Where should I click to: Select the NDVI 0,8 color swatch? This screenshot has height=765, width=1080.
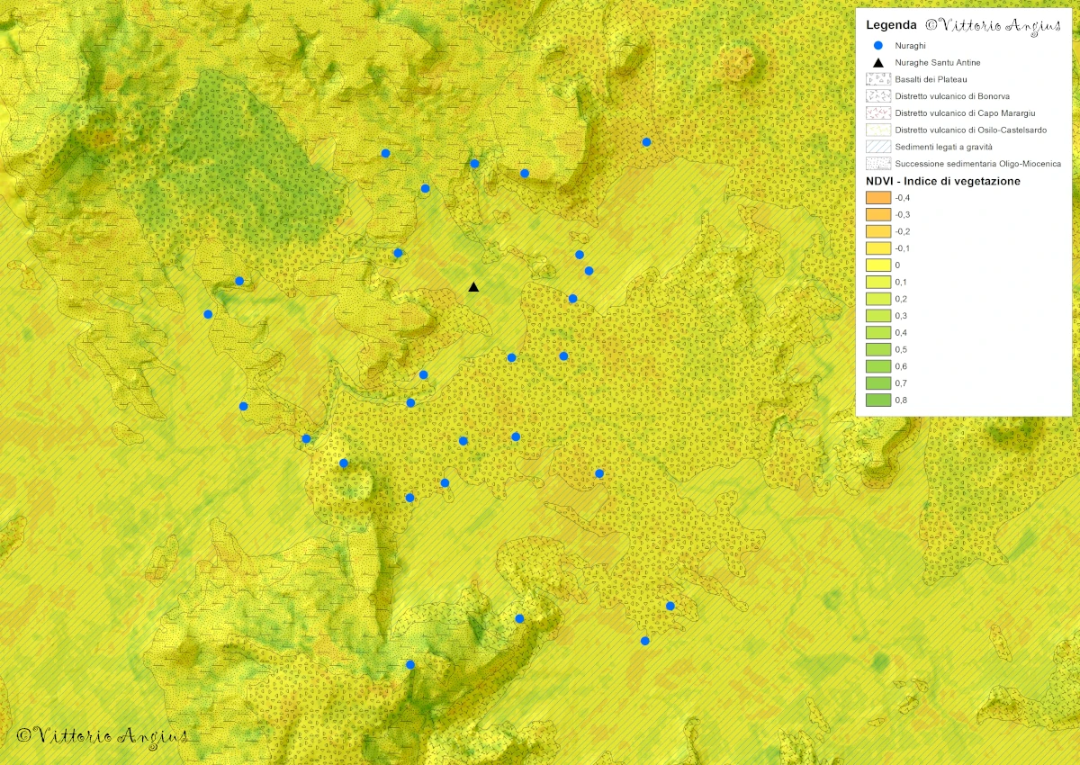point(877,400)
